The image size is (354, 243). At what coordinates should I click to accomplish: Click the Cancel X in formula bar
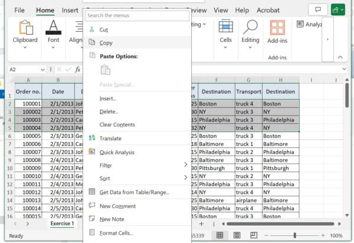(59, 70)
